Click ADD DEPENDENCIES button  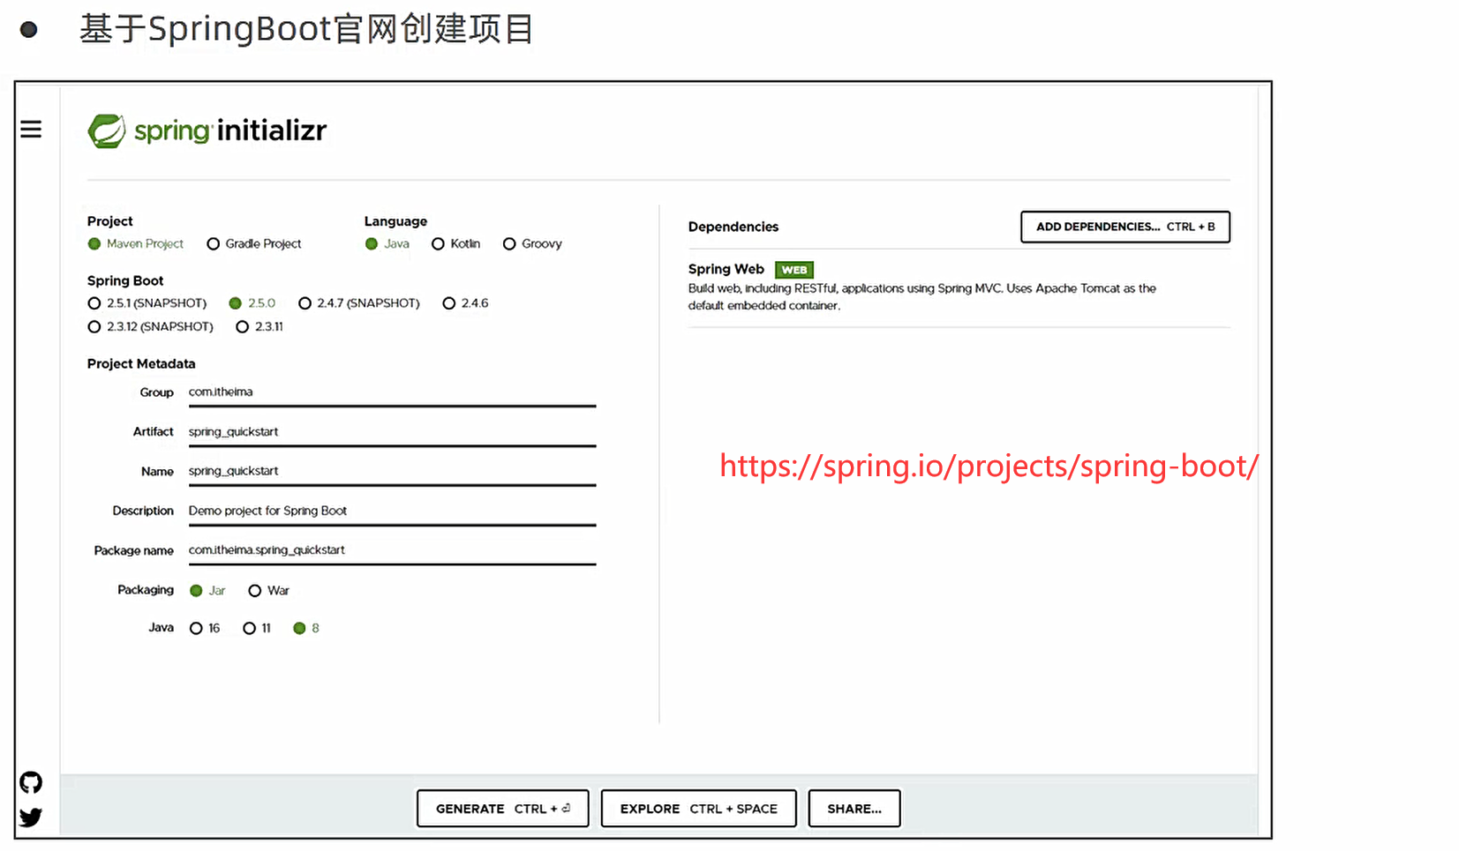tap(1125, 227)
